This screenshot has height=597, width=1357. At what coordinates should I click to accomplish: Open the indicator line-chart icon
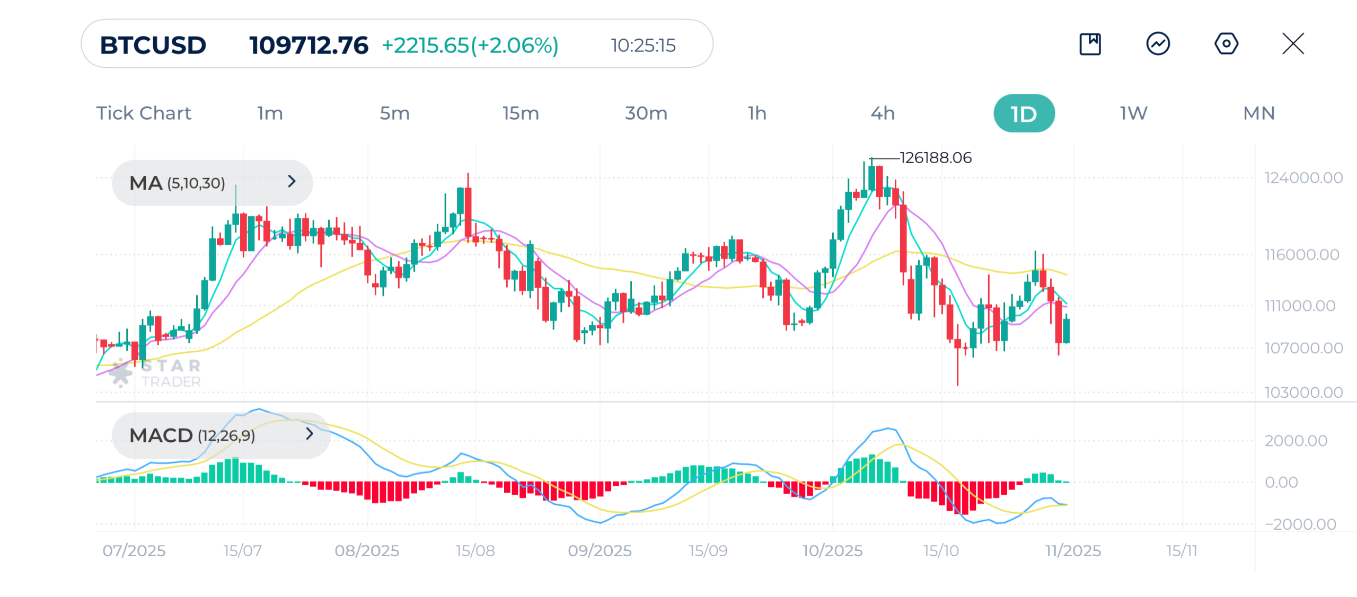pyautogui.click(x=1158, y=44)
